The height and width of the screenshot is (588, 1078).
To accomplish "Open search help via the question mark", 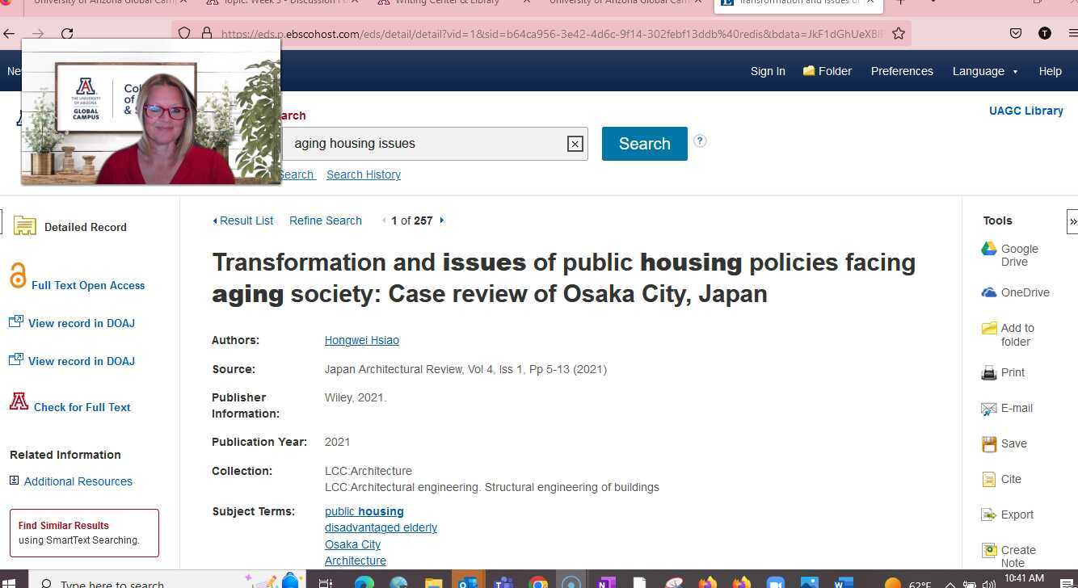I will [700, 141].
